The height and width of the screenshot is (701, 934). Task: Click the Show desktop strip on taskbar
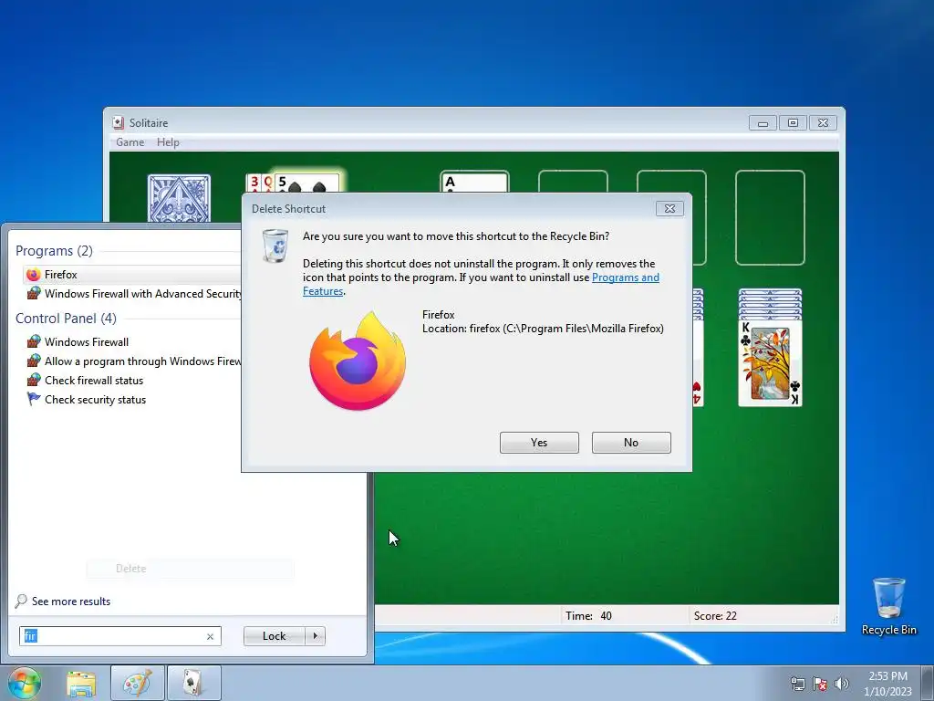[x=928, y=683]
